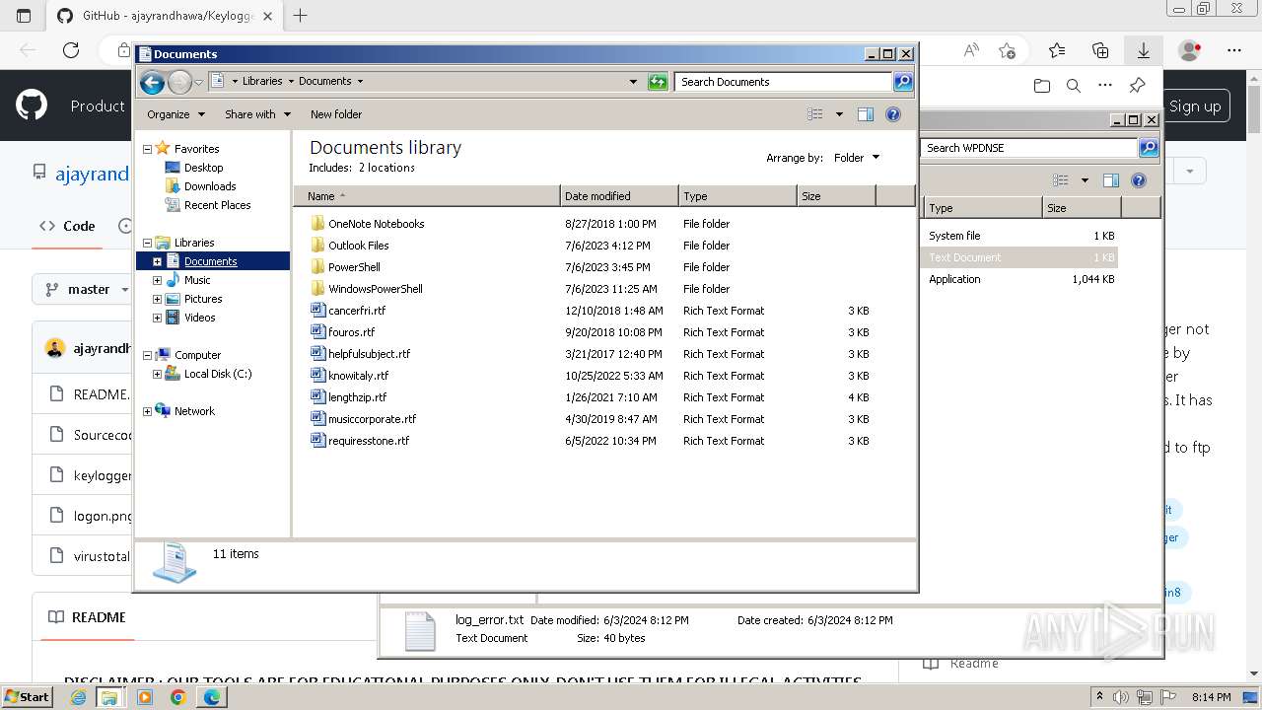Click the Back arrow in Documents window
The width and height of the screenshot is (1262, 710).
(152, 82)
